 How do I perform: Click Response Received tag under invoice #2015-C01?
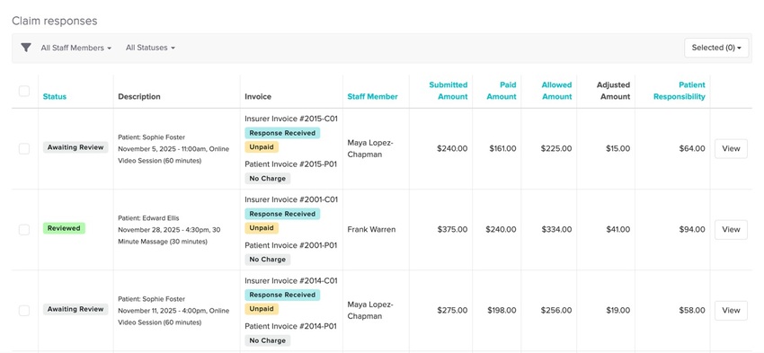[282, 133]
